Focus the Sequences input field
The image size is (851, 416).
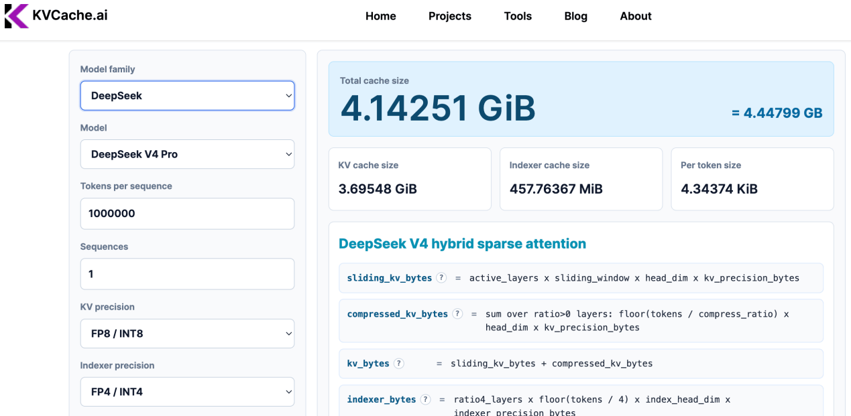click(x=187, y=274)
